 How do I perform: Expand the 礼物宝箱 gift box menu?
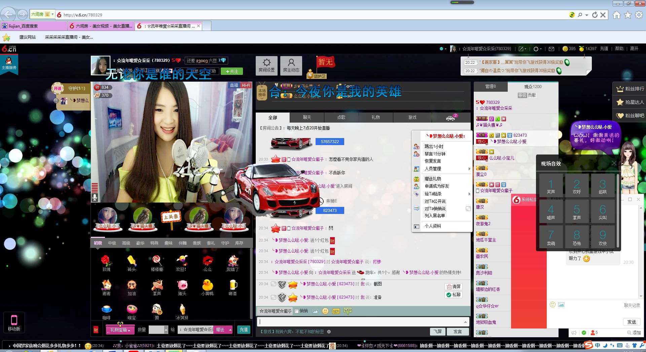point(120,330)
